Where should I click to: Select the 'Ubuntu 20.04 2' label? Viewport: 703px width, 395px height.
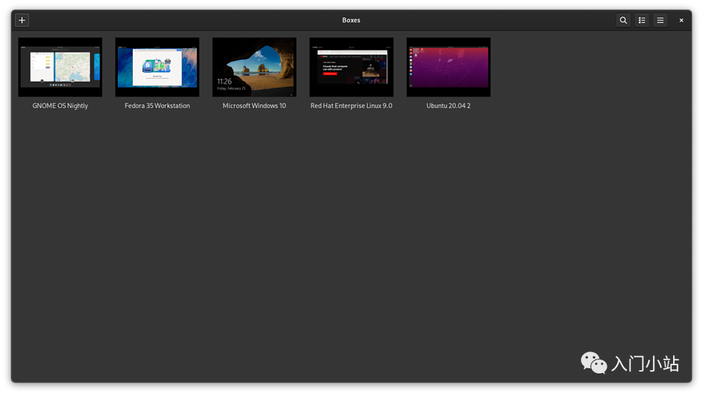(x=448, y=106)
